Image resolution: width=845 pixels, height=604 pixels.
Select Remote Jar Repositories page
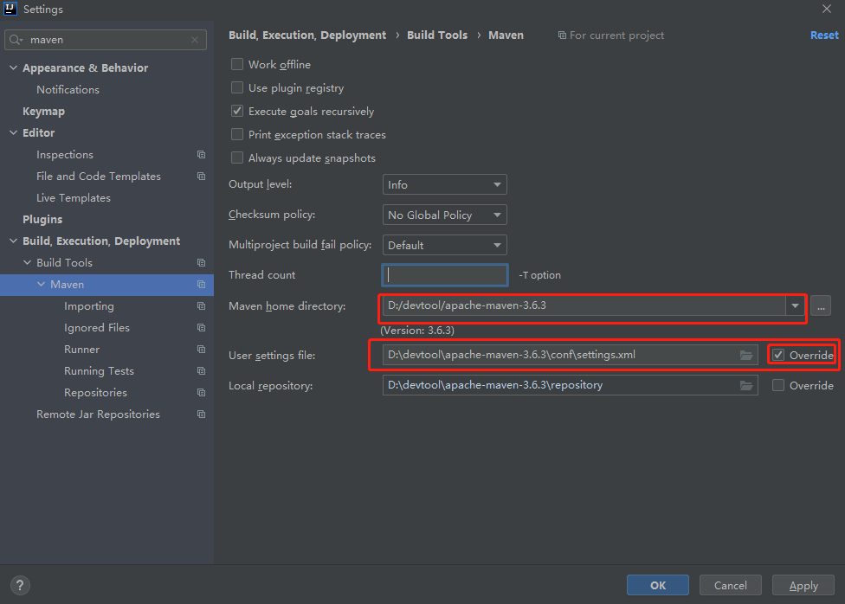[98, 414]
